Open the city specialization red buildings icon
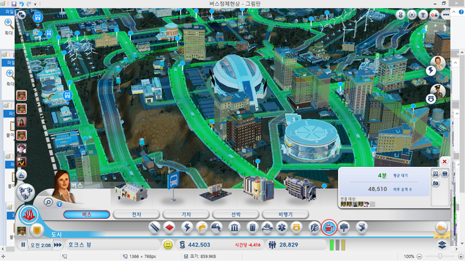The image size is (465, 261). pos(29,215)
